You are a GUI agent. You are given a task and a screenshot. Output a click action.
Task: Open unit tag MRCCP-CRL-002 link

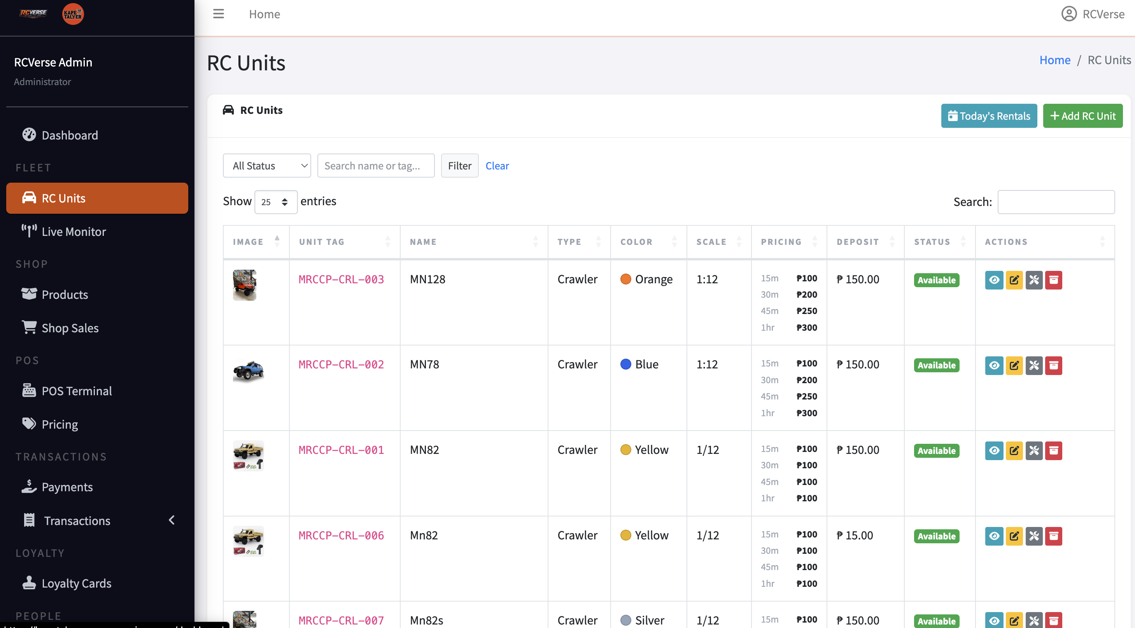click(341, 365)
